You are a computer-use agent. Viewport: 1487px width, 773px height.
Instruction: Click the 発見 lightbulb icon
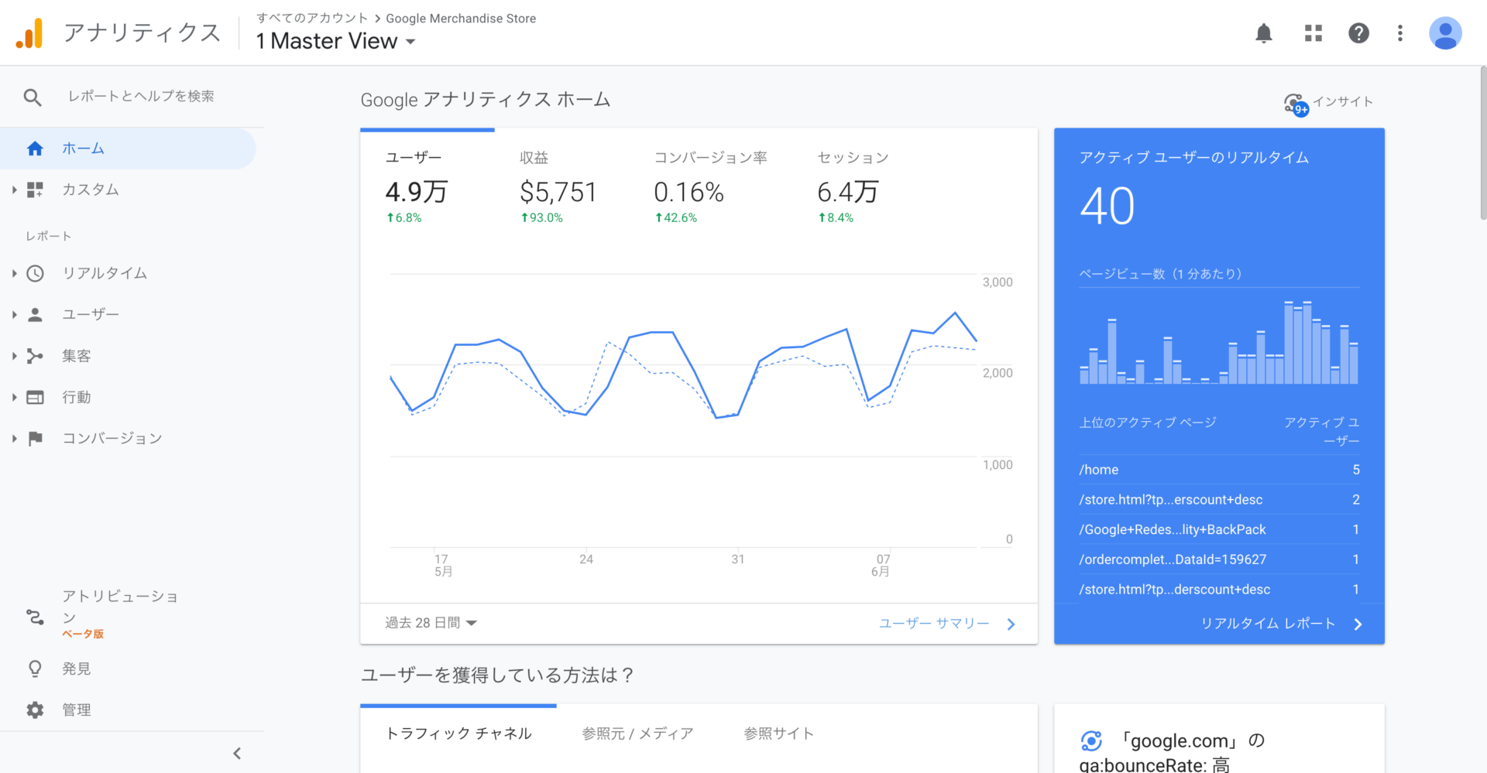coord(35,669)
